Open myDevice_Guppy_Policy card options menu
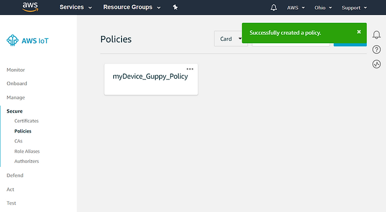The width and height of the screenshot is (386, 212). (x=190, y=69)
